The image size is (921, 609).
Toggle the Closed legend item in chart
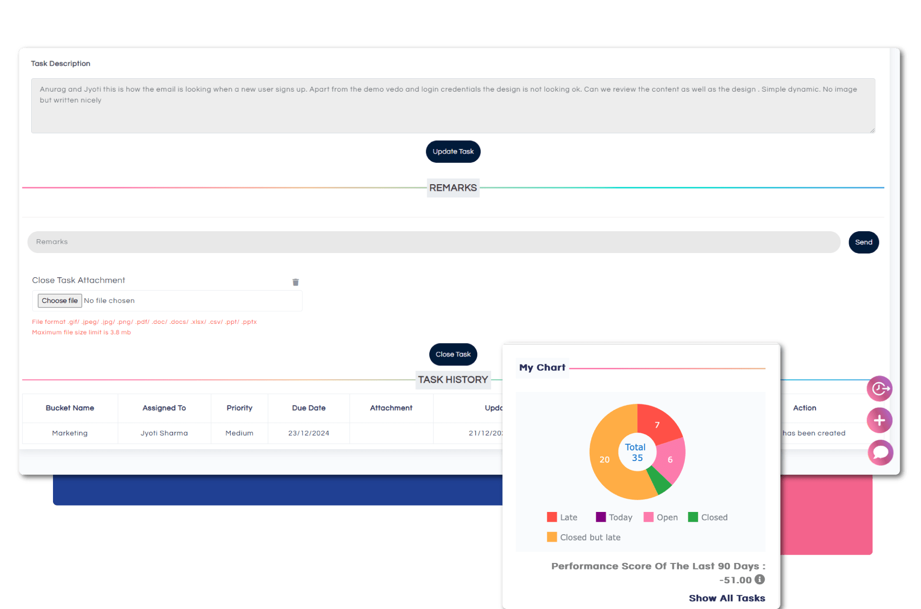[x=708, y=517]
